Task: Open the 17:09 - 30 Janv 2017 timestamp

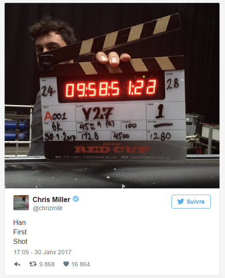Action: coord(43,252)
